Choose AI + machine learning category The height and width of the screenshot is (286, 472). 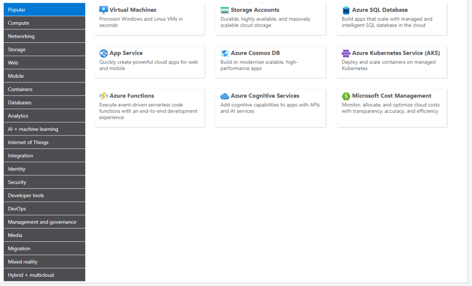pos(45,128)
